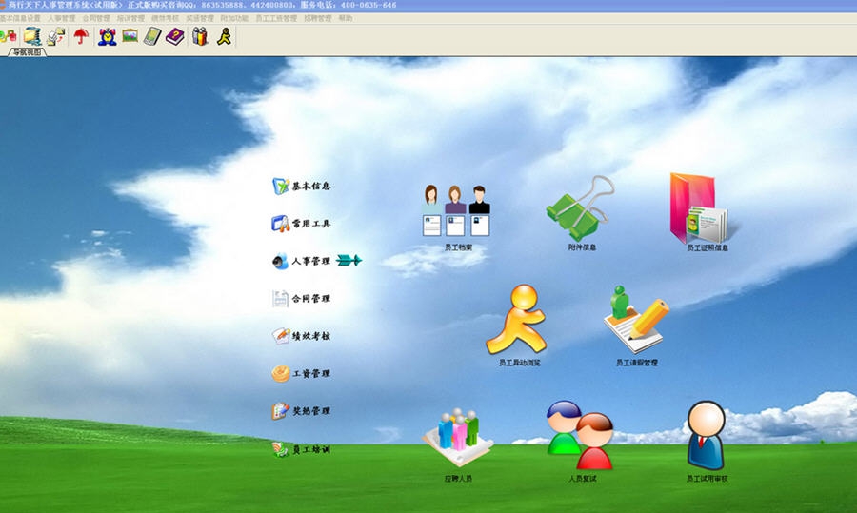Select 常用工具 in the navigation list
The height and width of the screenshot is (513, 857).
pyautogui.click(x=302, y=224)
